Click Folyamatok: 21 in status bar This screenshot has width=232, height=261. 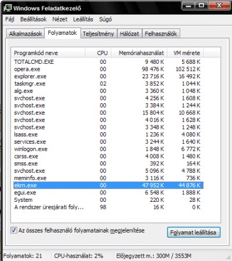23,256
